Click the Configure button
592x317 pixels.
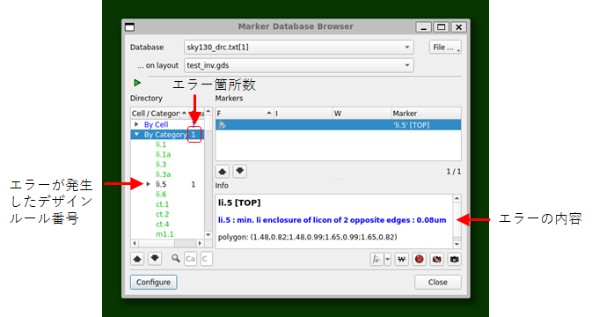pyautogui.click(x=154, y=283)
